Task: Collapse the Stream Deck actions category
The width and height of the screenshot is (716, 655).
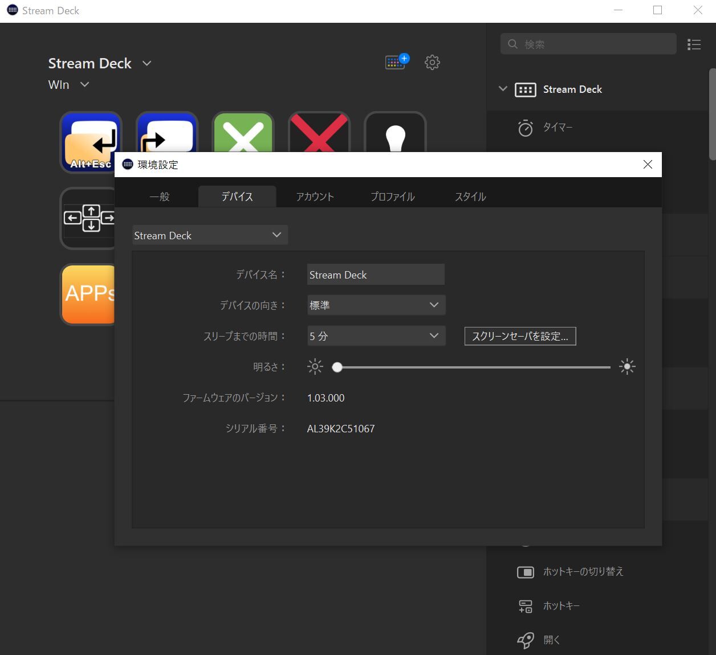Action: 503,89
